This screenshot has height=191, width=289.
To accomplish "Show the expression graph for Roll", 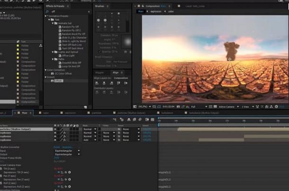I will coord(62,187).
